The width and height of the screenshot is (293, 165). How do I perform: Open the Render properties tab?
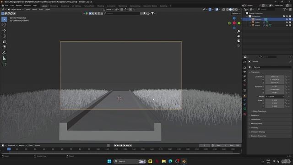click(x=244, y=67)
